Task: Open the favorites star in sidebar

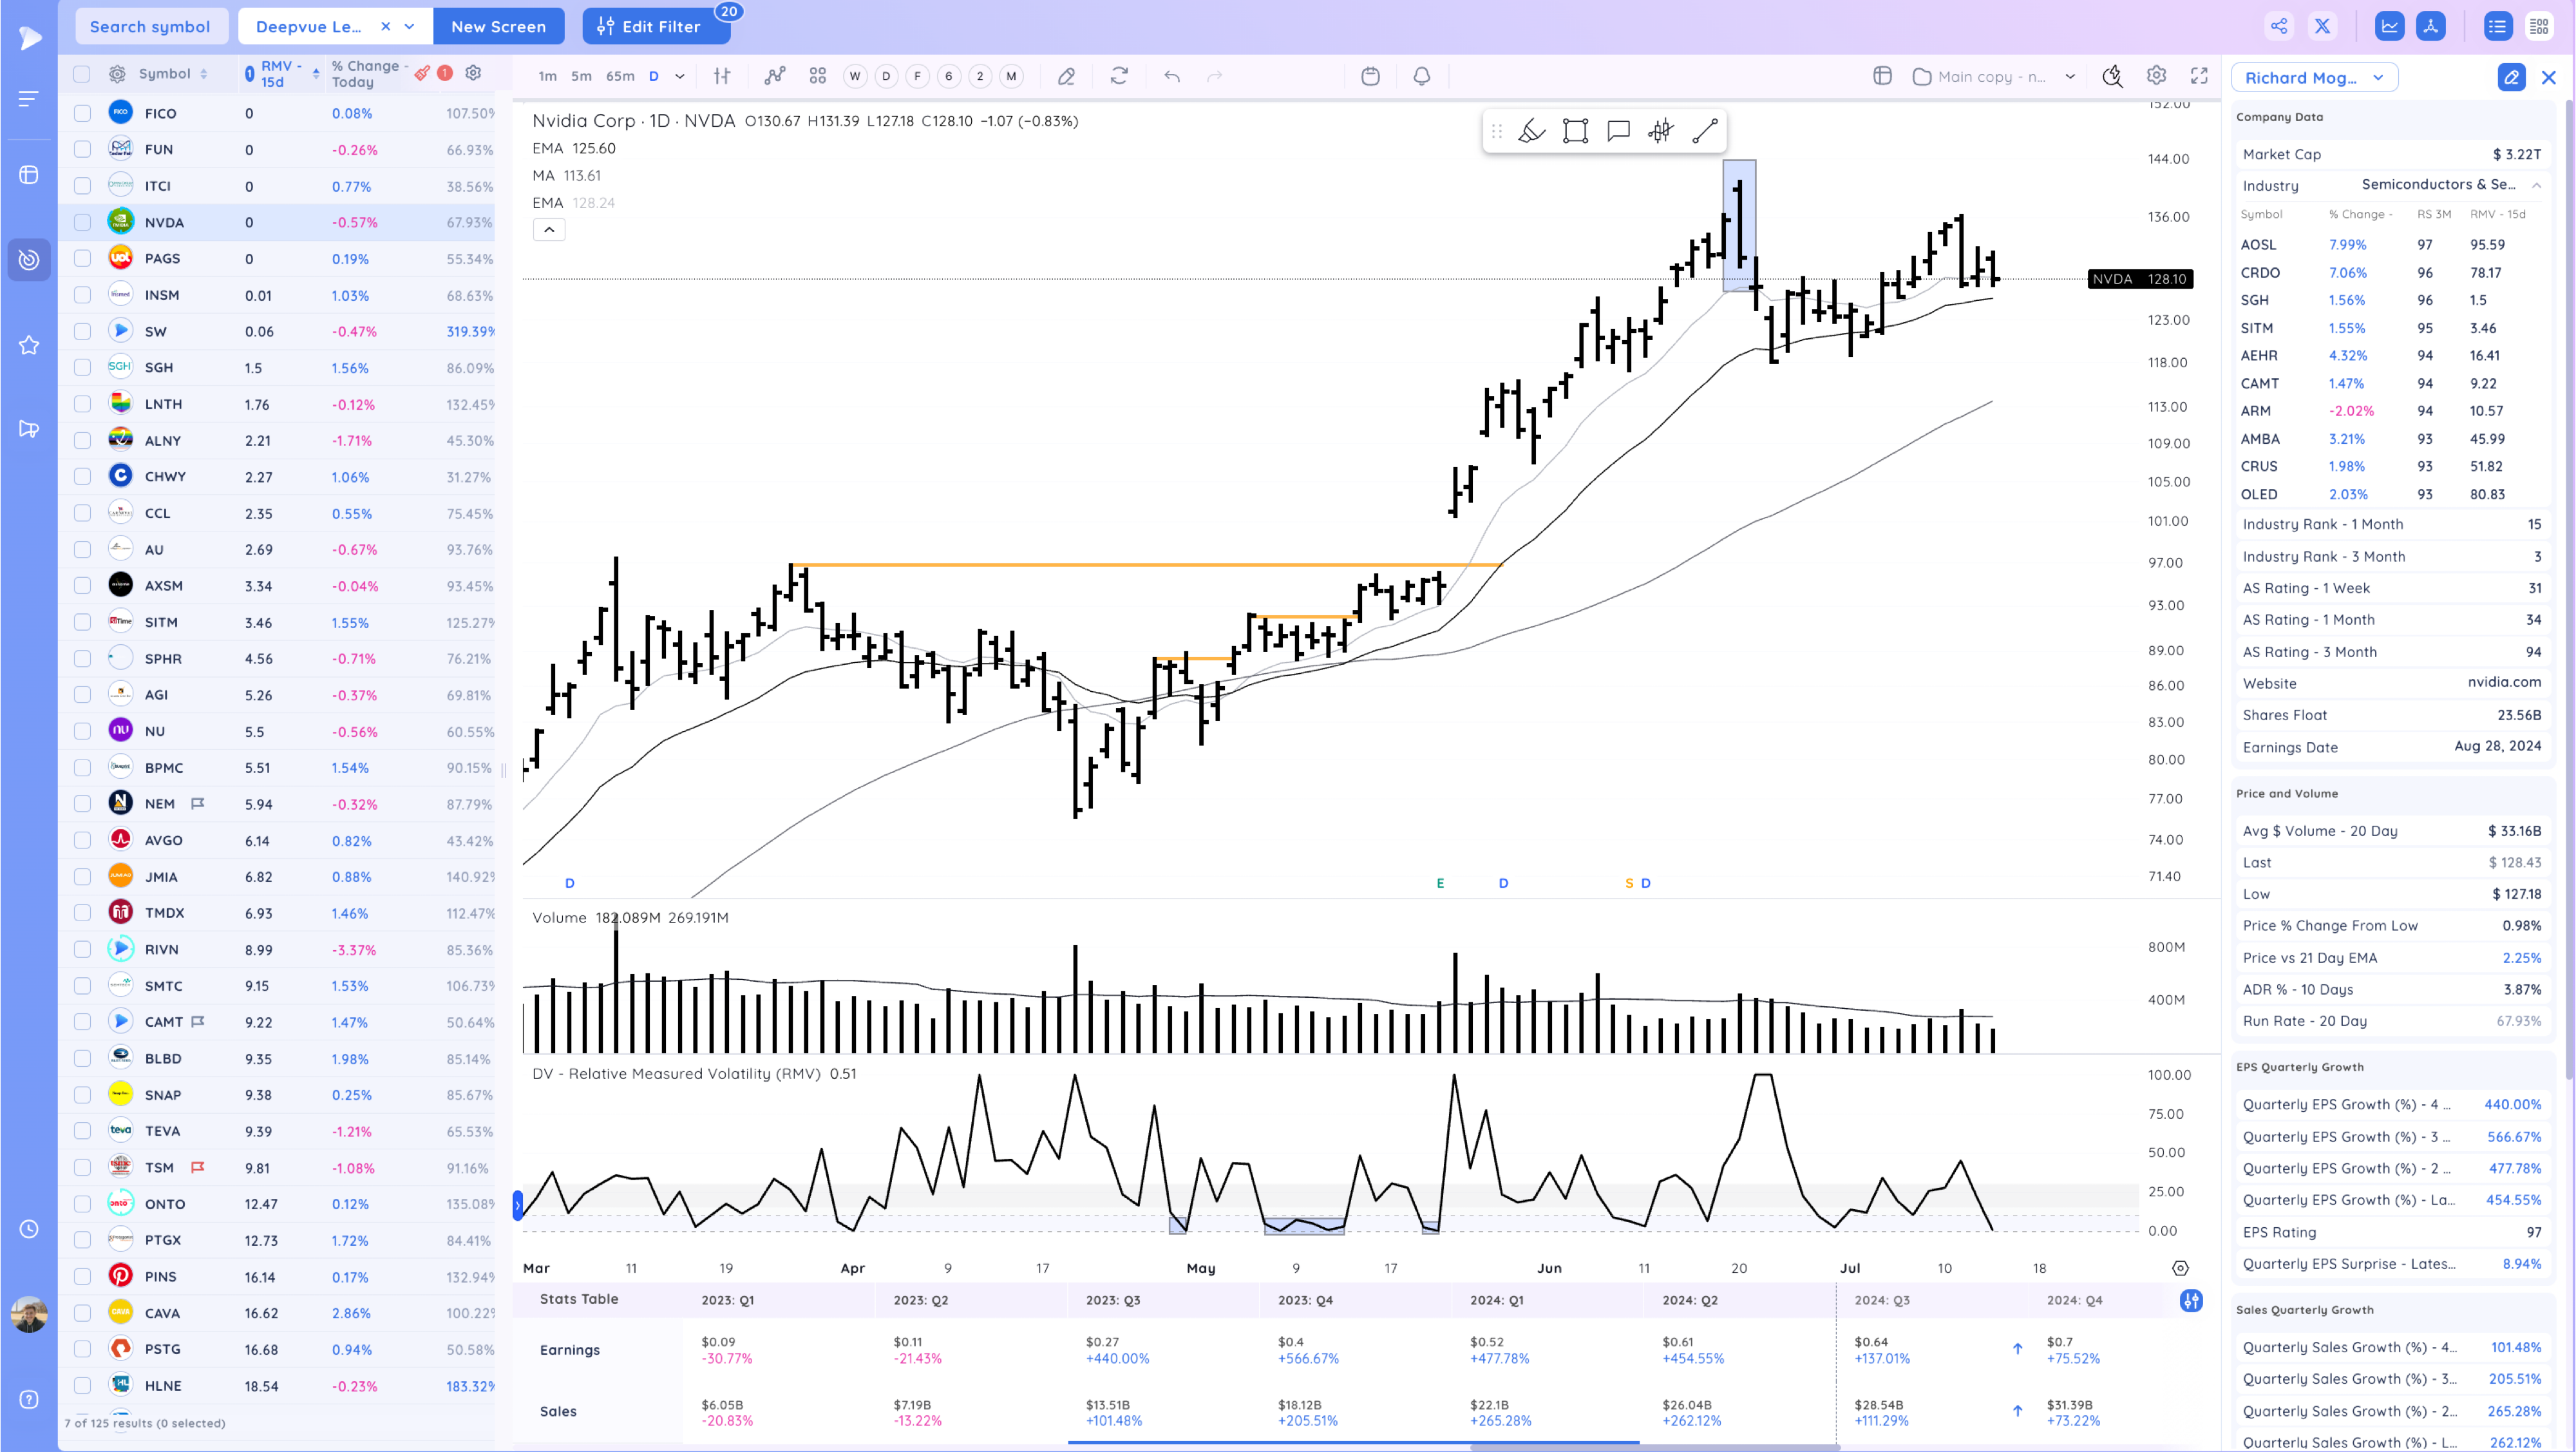Action: tap(29, 345)
